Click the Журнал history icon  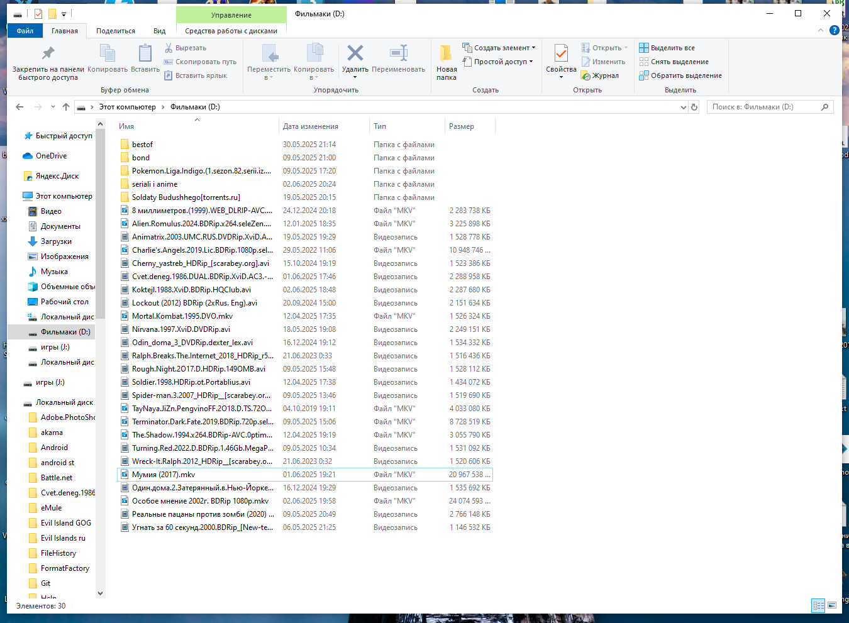pos(585,75)
